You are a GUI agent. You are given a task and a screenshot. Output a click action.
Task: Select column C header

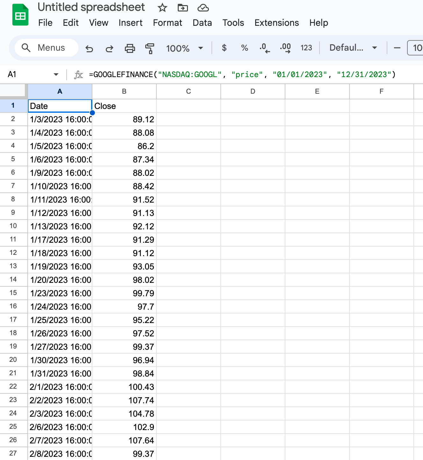tap(189, 91)
